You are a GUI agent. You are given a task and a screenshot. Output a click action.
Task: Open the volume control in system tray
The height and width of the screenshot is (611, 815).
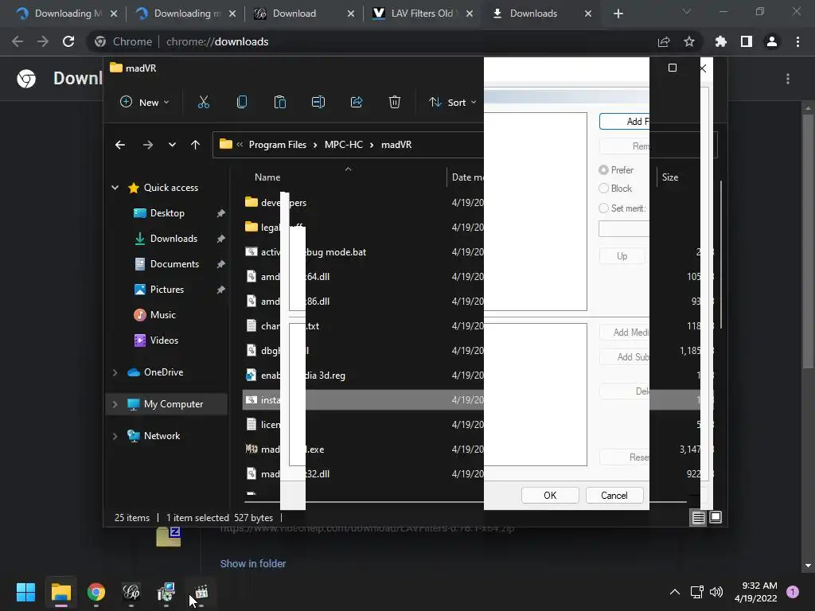pos(716,592)
